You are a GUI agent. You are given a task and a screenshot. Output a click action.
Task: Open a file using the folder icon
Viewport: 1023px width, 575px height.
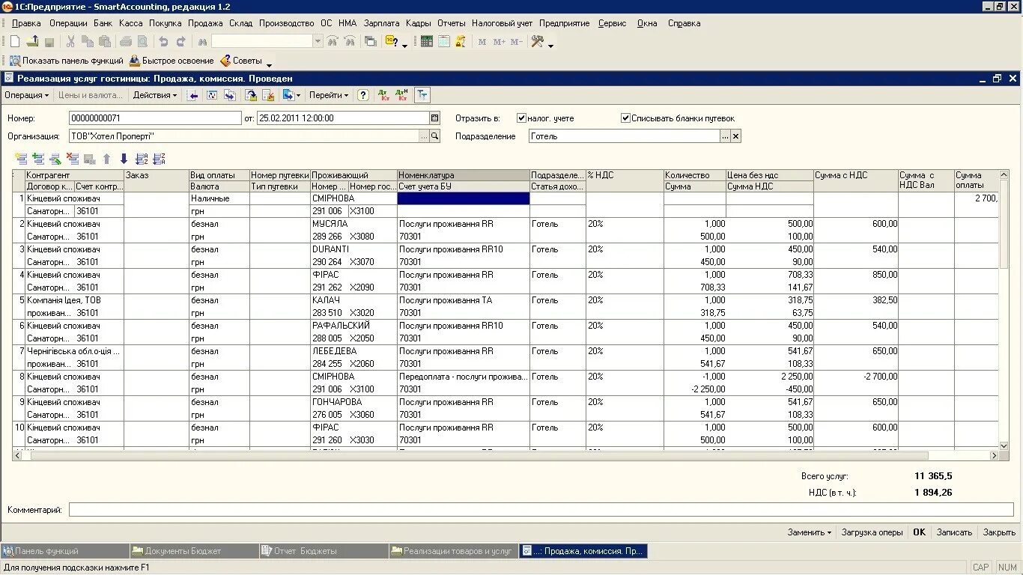coord(32,42)
